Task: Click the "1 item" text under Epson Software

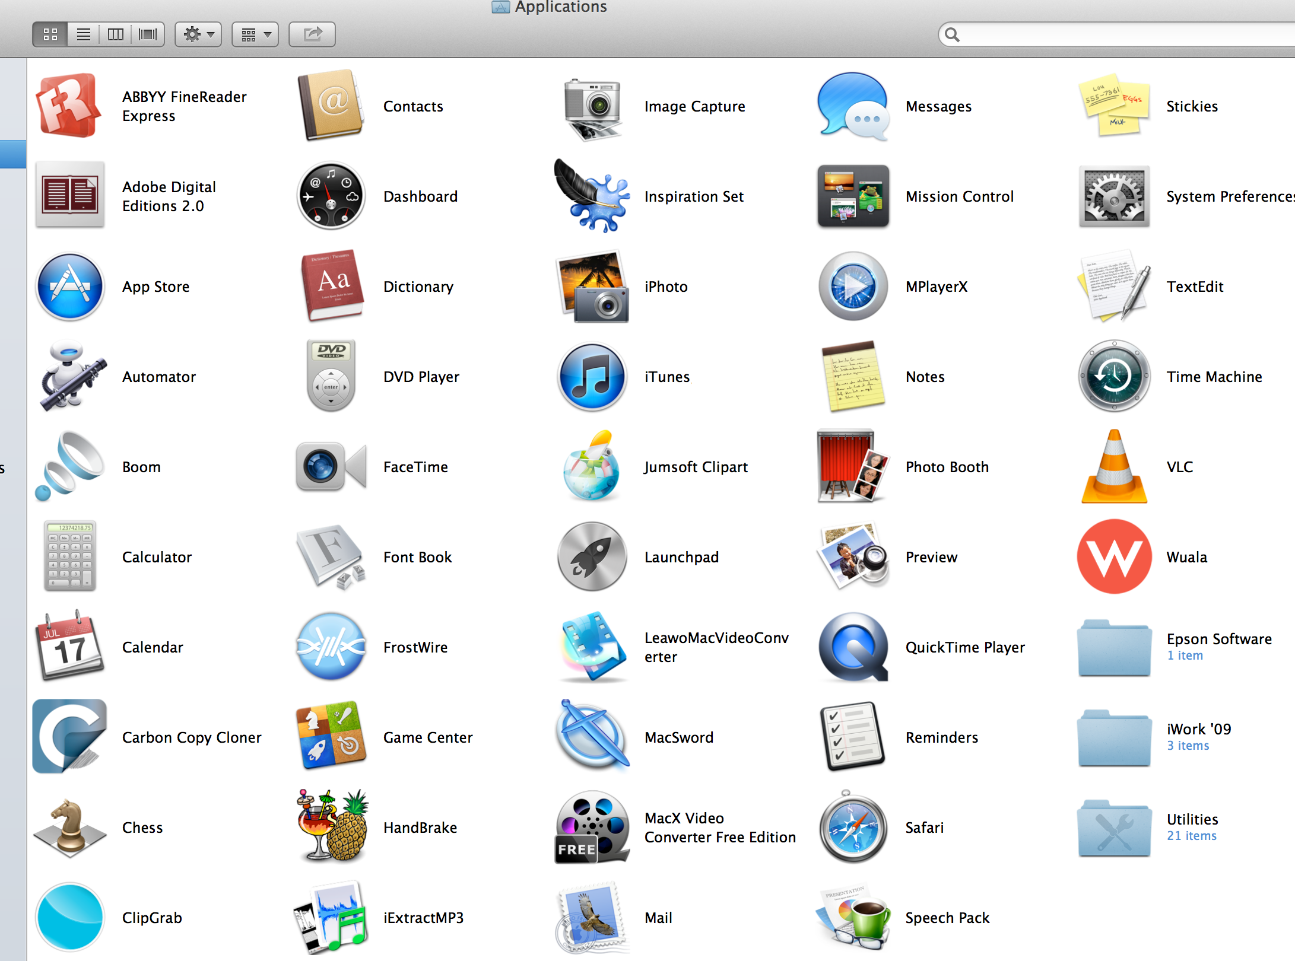Action: (1185, 655)
